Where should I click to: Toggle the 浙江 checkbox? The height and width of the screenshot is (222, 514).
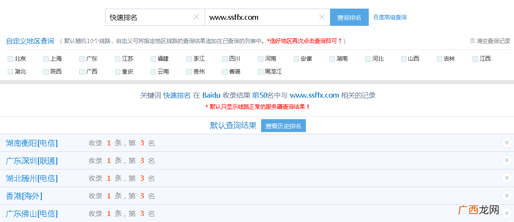click(x=189, y=59)
